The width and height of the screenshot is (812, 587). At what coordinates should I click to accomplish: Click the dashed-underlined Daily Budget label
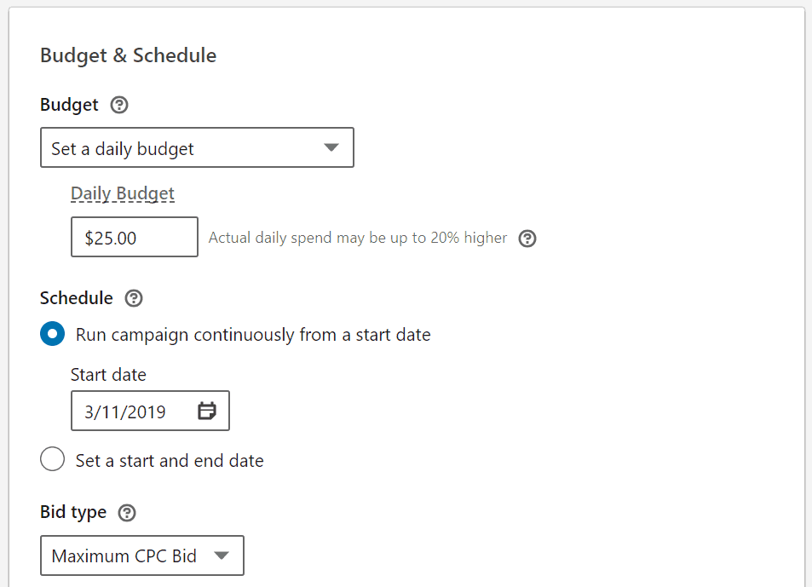click(x=122, y=193)
